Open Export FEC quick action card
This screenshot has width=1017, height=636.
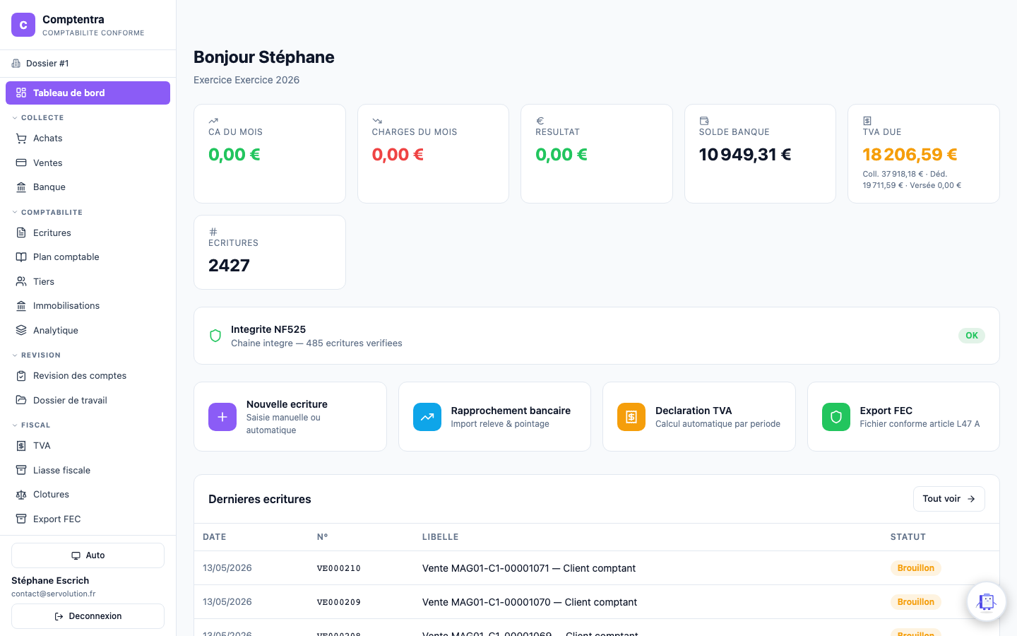[x=903, y=417]
